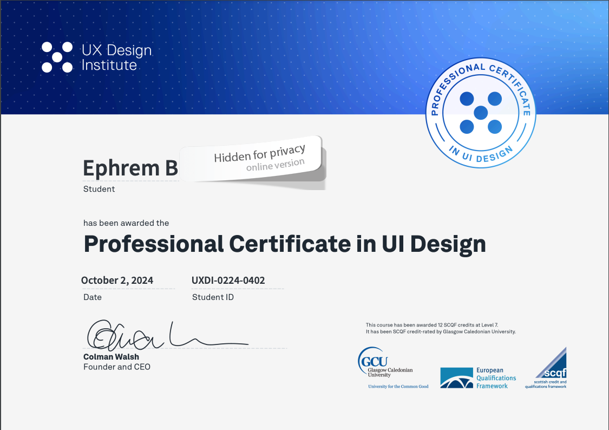Click the 12 SCQF credits notice text
609x430 pixels.
441,328
